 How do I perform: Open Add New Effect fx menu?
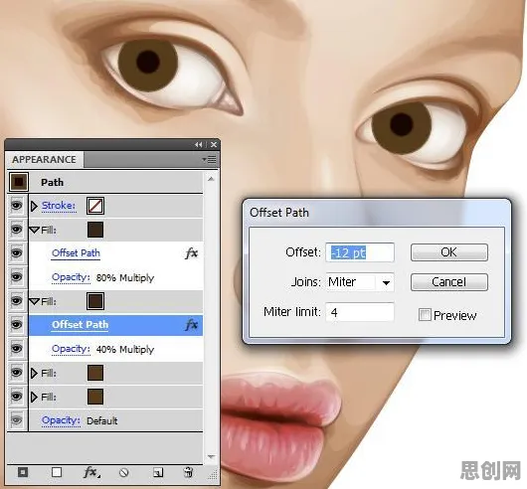(x=91, y=472)
